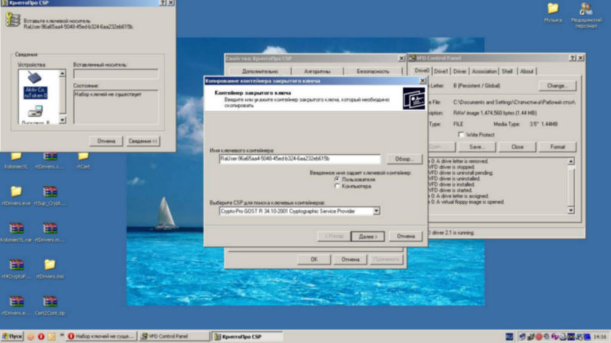The width and height of the screenshot is (611, 343).
Task: Enable the Write Protect checkbox
Action: pyautogui.click(x=462, y=135)
